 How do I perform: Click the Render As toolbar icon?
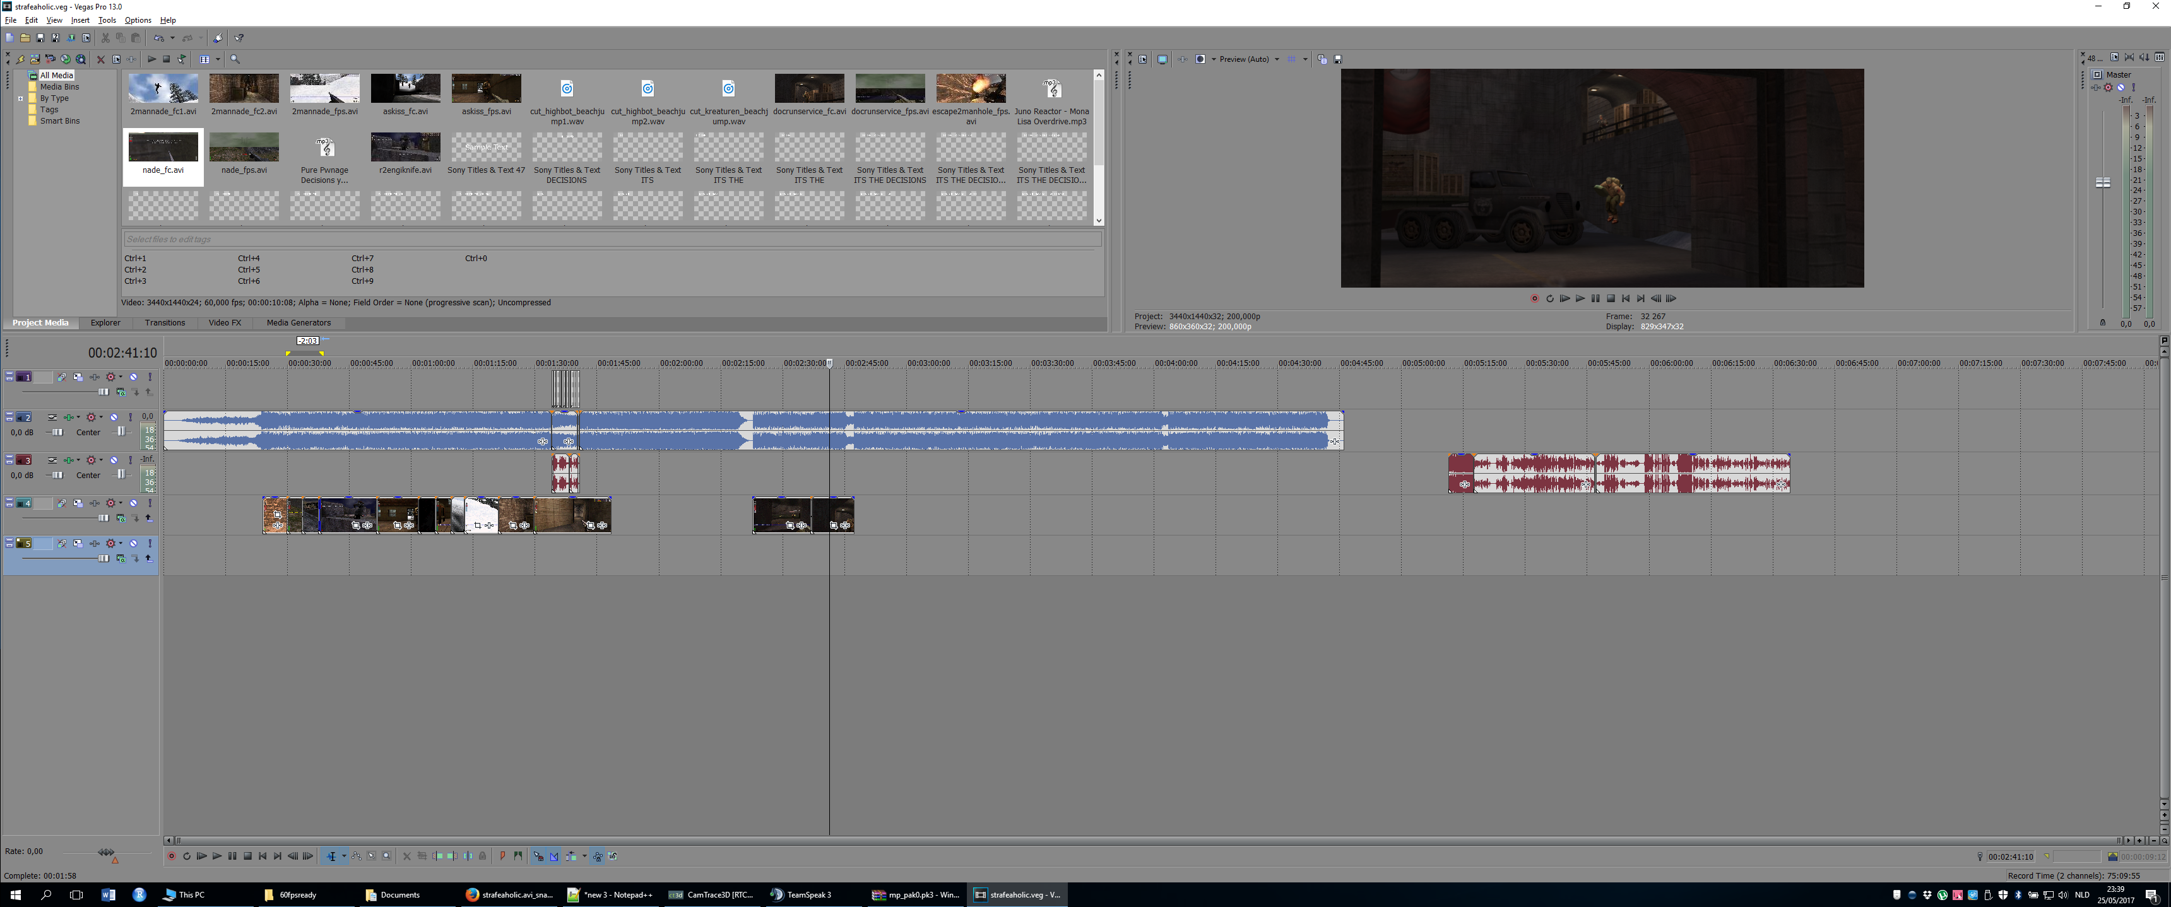tap(71, 38)
